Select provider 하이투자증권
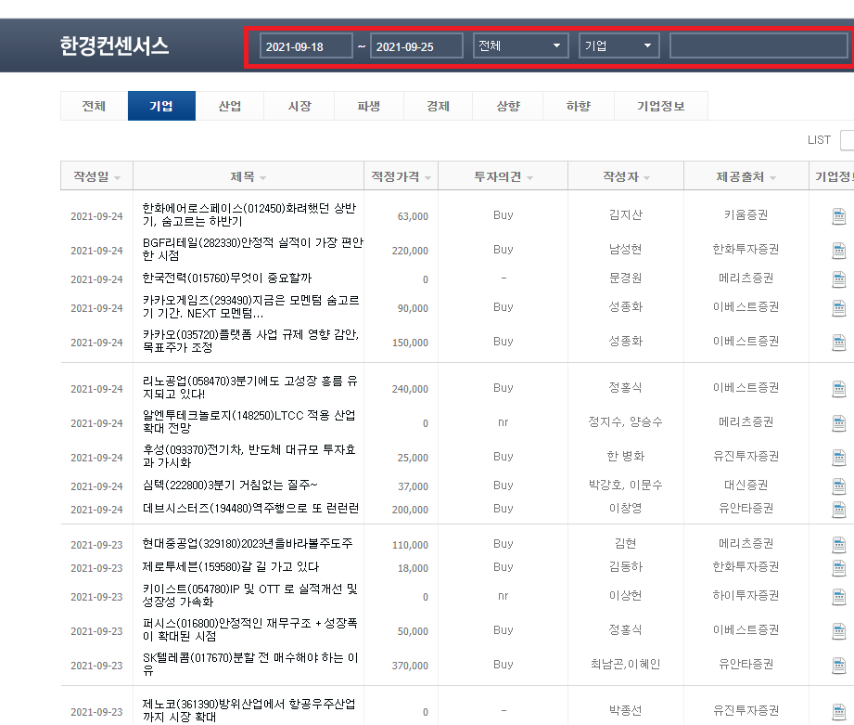Image resolution: width=854 pixels, height=725 pixels. [746, 595]
